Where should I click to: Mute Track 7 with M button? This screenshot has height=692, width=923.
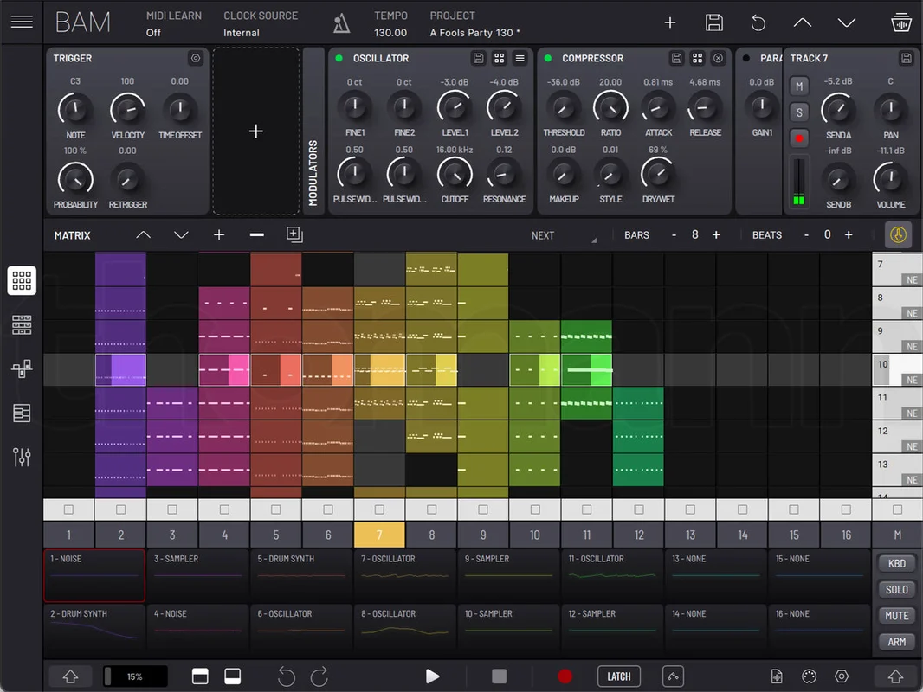coord(799,86)
